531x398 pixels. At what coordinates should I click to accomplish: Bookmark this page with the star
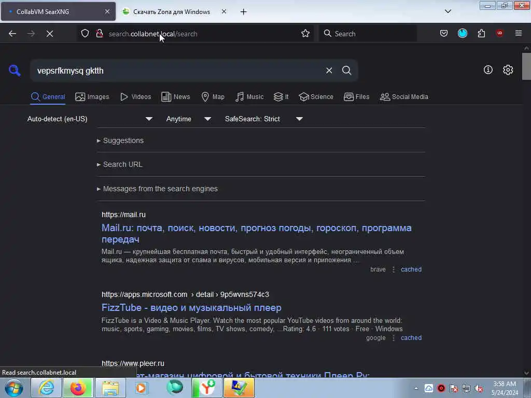click(305, 34)
